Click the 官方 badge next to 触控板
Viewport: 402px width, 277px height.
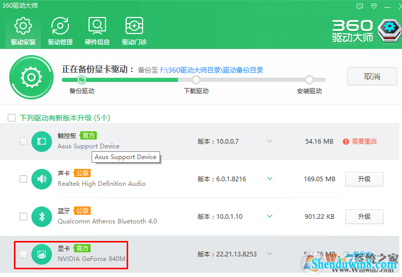[x=89, y=135]
